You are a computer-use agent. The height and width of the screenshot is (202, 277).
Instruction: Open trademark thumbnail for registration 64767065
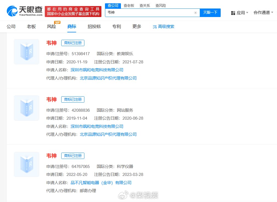pos(26,164)
